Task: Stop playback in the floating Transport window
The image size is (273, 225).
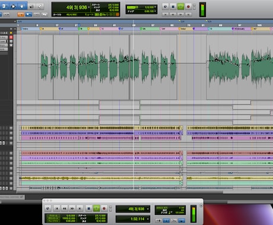Action: pyautogui.click(x=88, y=208)
